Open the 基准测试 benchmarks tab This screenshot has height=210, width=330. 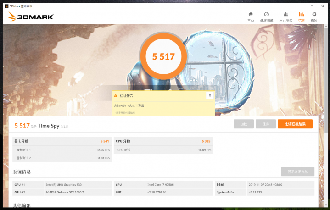[x=267, y=17]
